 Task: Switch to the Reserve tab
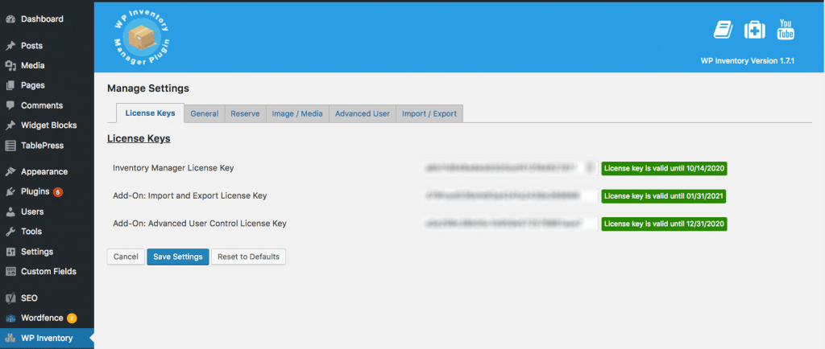245,113
